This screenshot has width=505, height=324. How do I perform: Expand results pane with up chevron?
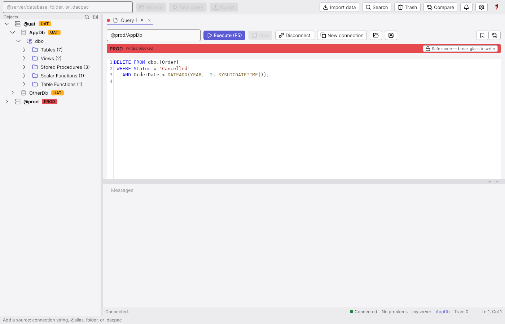(490, 182)
